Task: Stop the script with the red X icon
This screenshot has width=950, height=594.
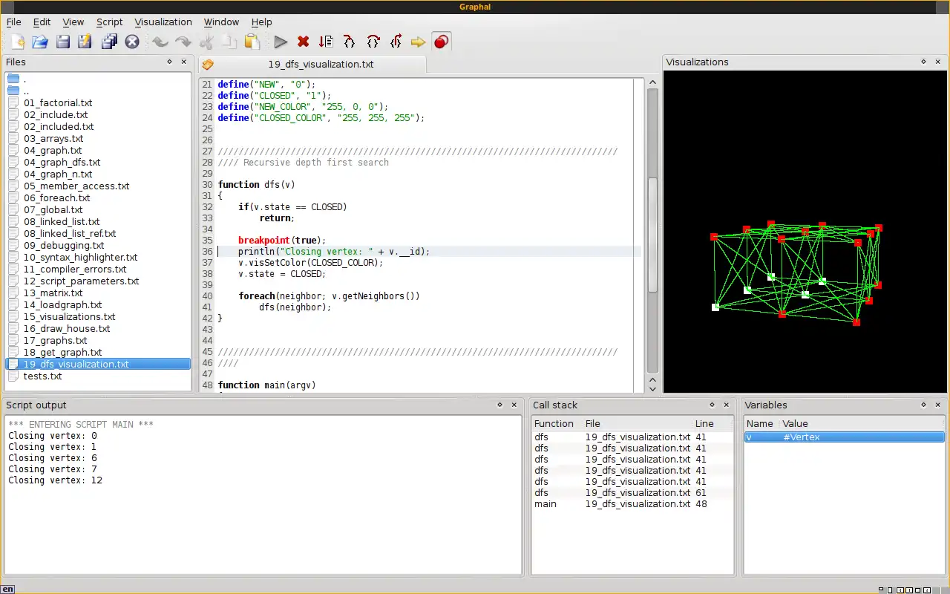Action: coord(303,42)
